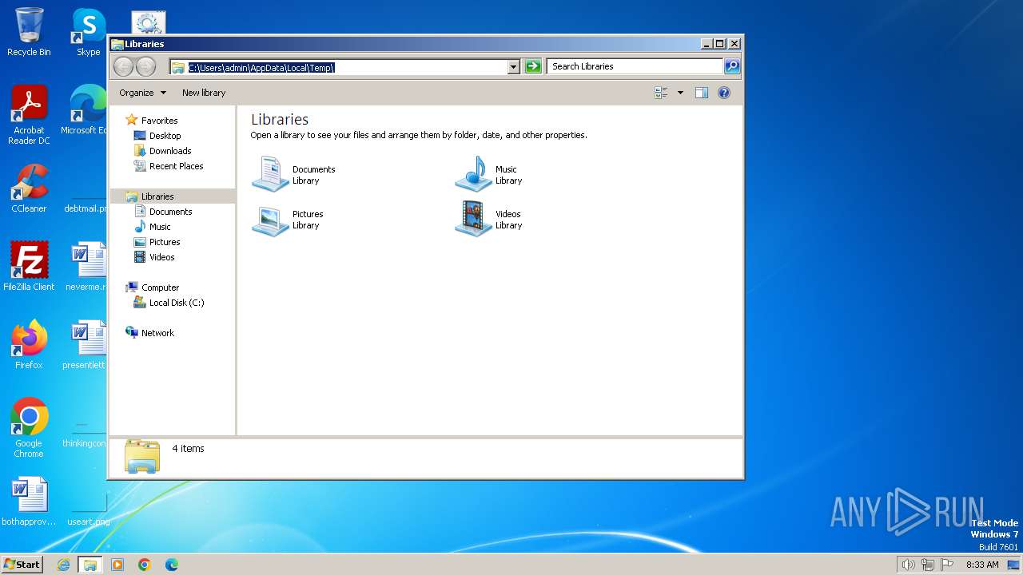Open the address bar history dropdown
Viewport: 1023px width, 575px height.
pyautogui.click(x=514, y=67)
